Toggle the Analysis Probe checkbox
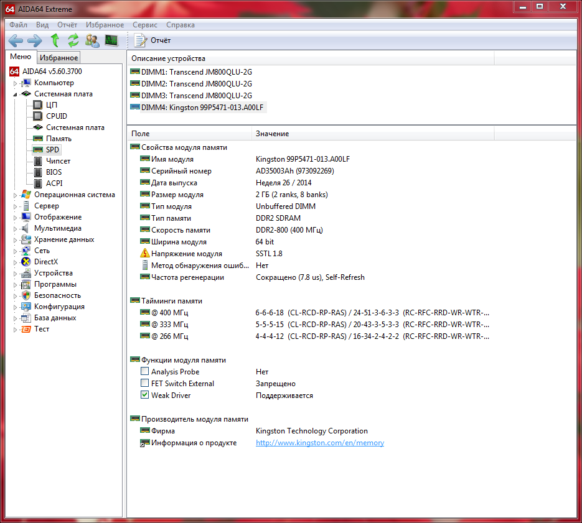 coord(145,371)
